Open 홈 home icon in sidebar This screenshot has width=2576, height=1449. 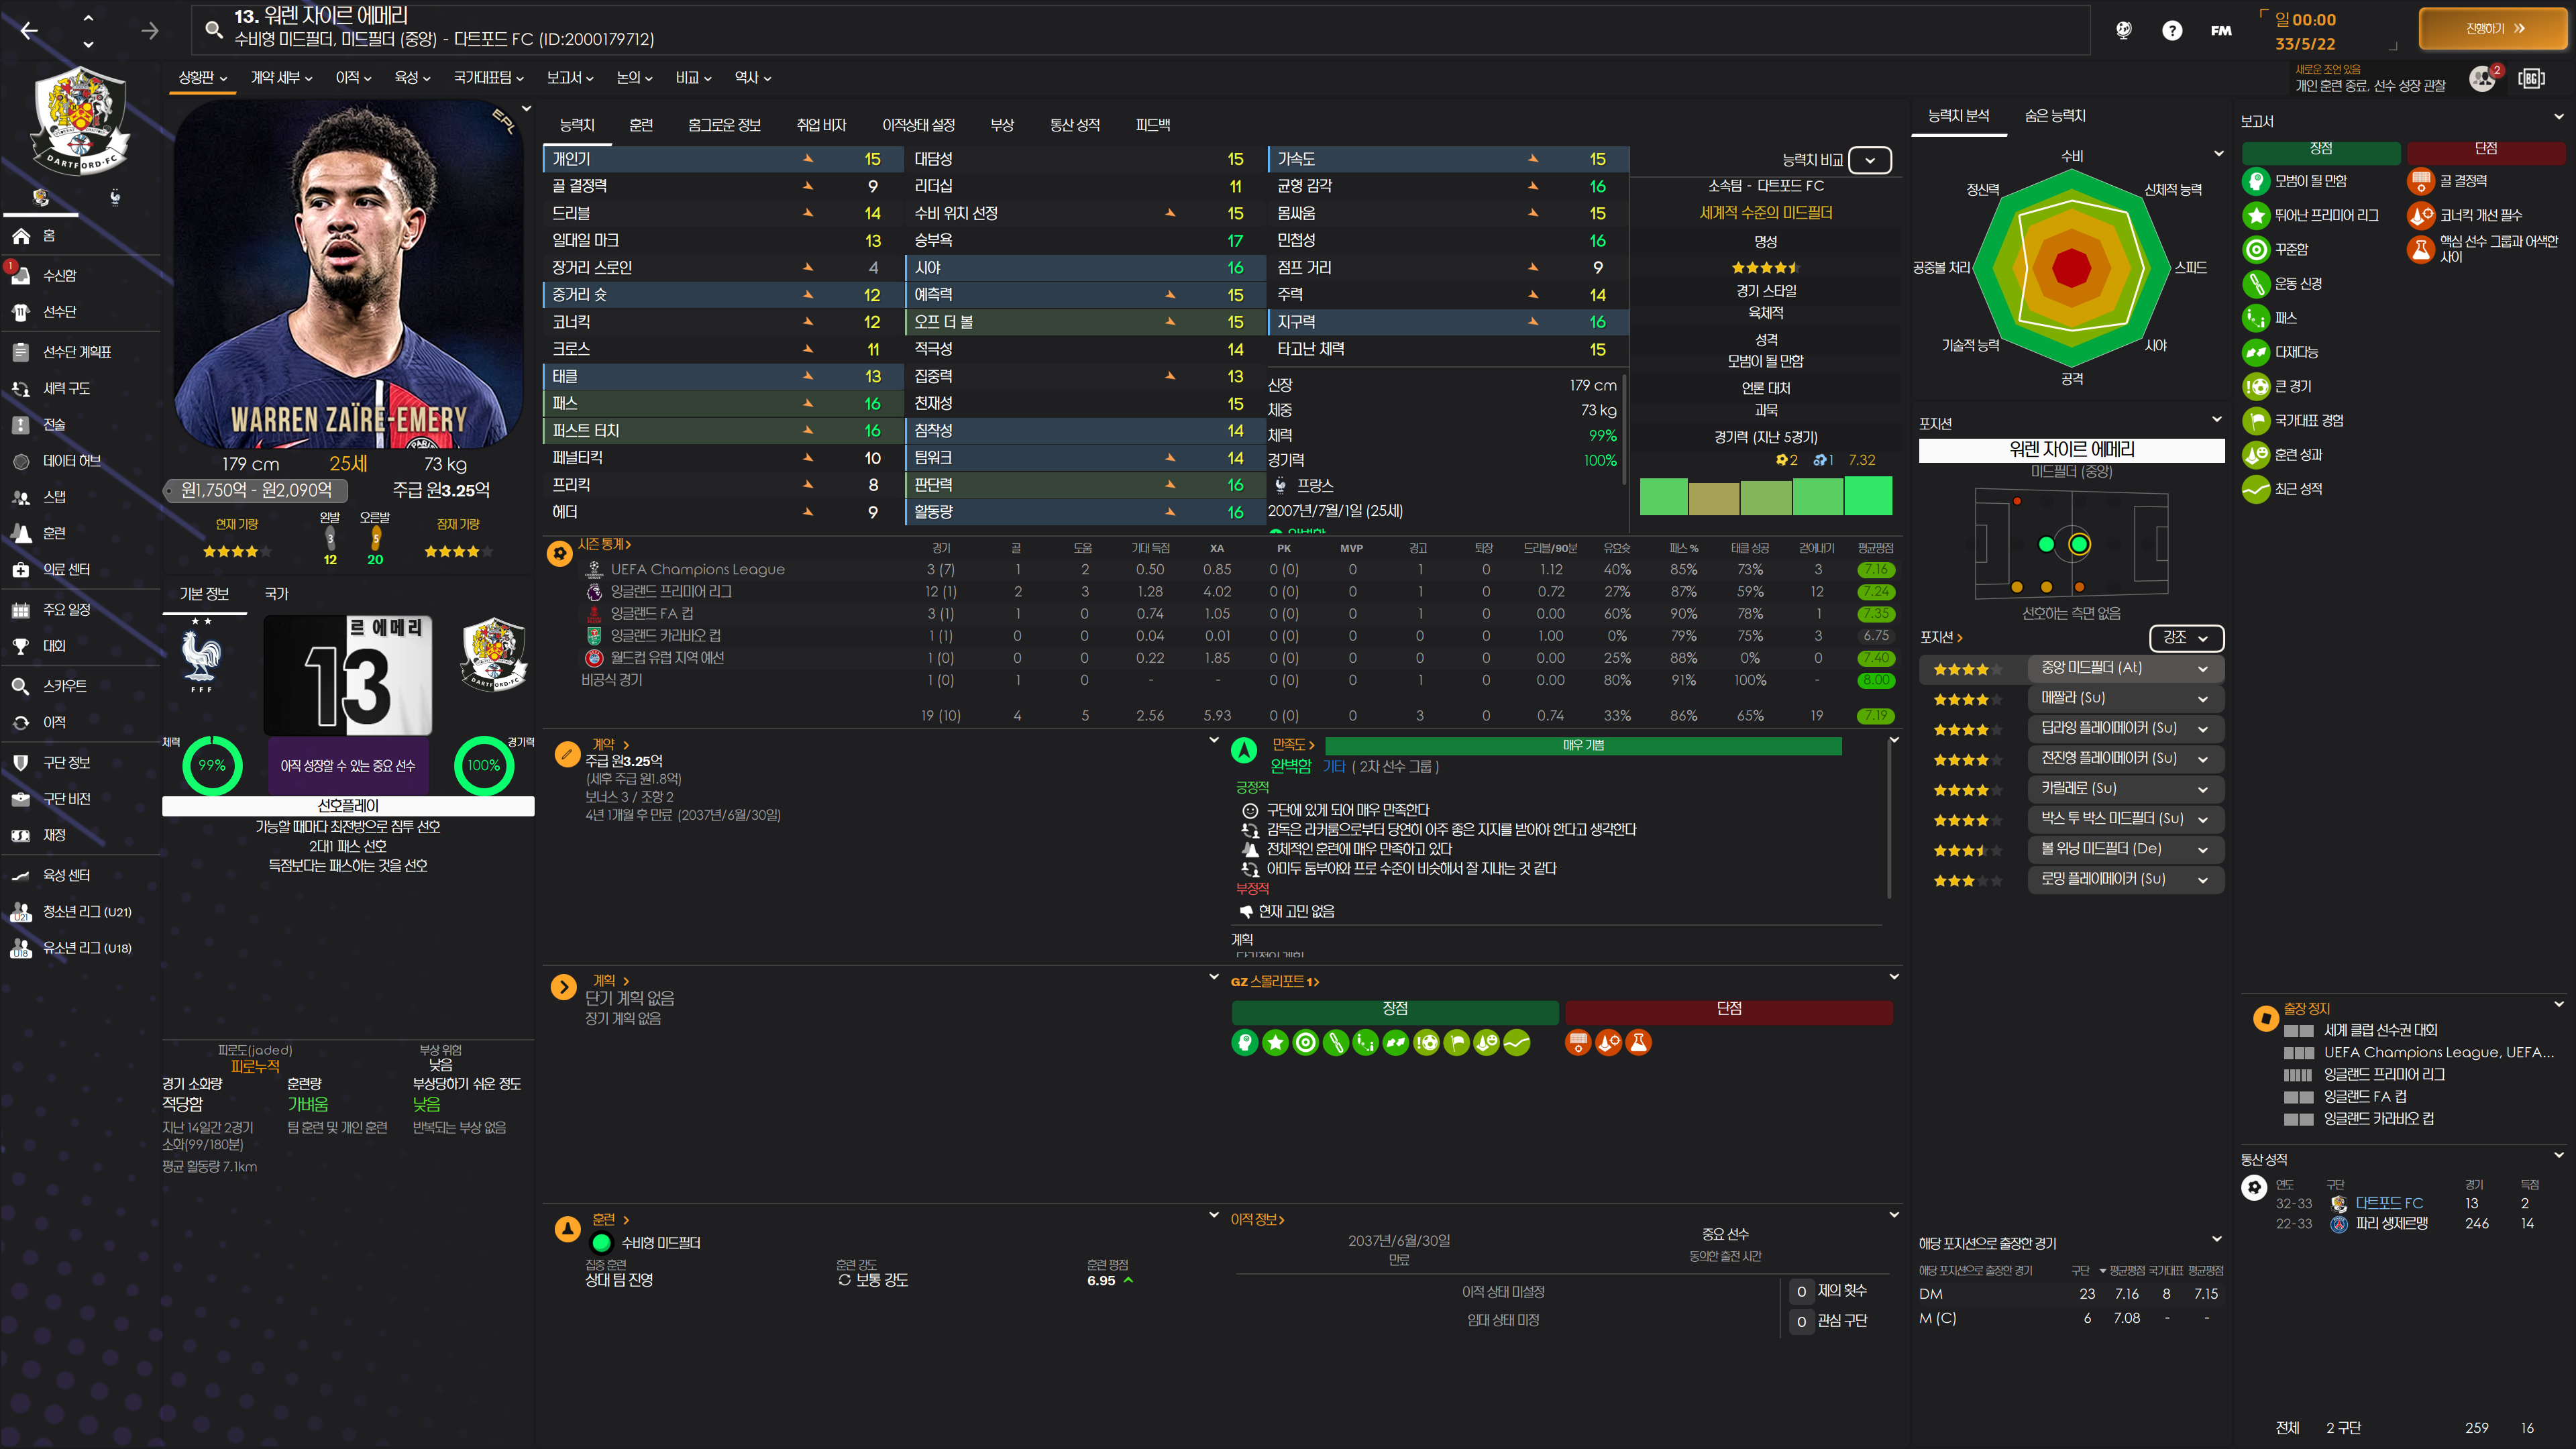[x=22, y=236]
